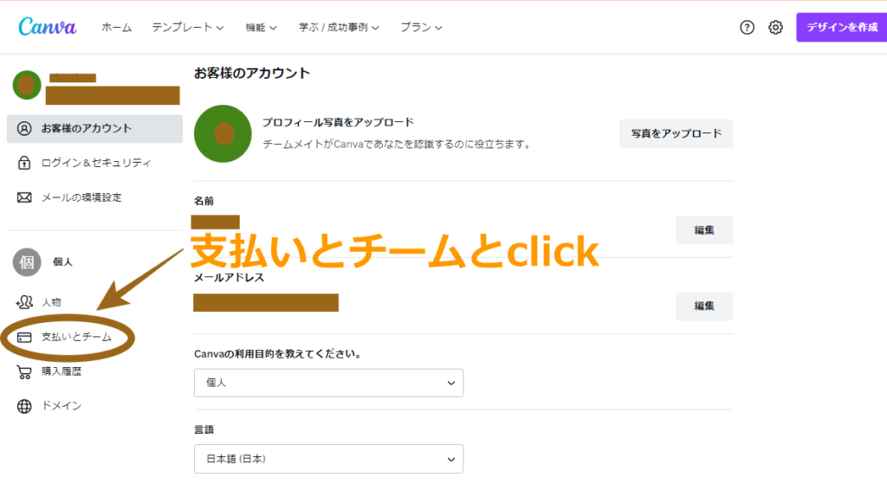Image resolution: width=887 pixels, height=484 pixels.
Task: Click the 写真をアップロード button
Action: tap(676, 133)
